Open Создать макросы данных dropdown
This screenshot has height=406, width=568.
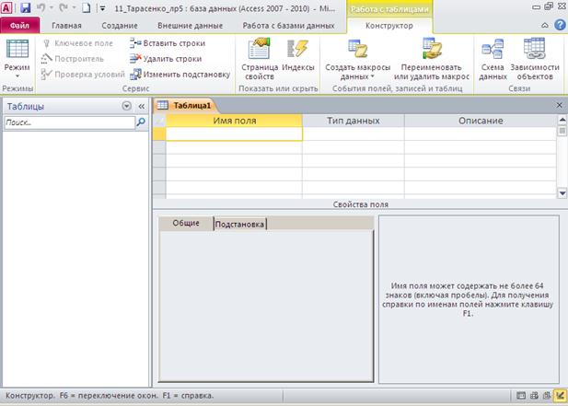point(357,60)
